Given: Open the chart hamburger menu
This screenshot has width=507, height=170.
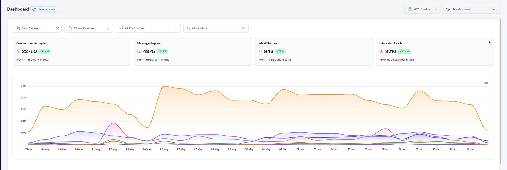Looking at the screenshot, I should click(486, 83).
